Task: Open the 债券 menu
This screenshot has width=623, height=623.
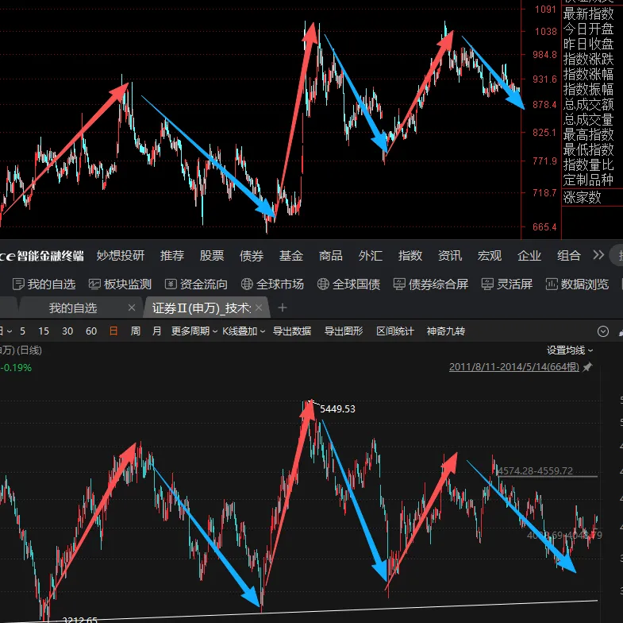Action: tap(252, 255)
